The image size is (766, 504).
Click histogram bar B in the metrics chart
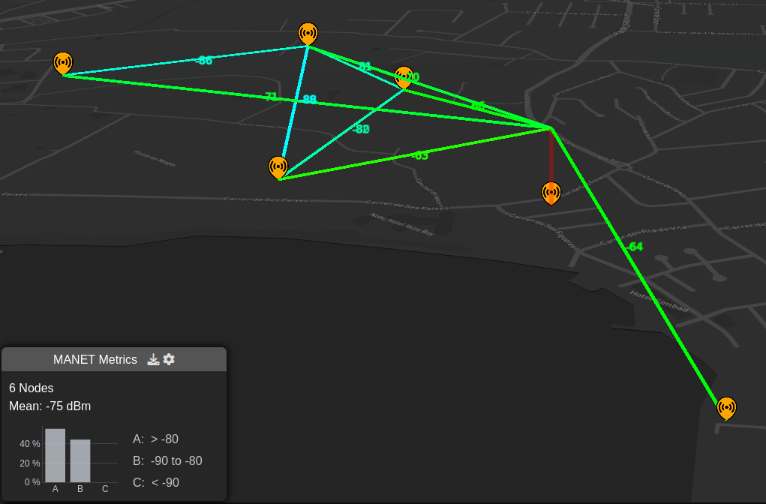click(x=80, y=461)
